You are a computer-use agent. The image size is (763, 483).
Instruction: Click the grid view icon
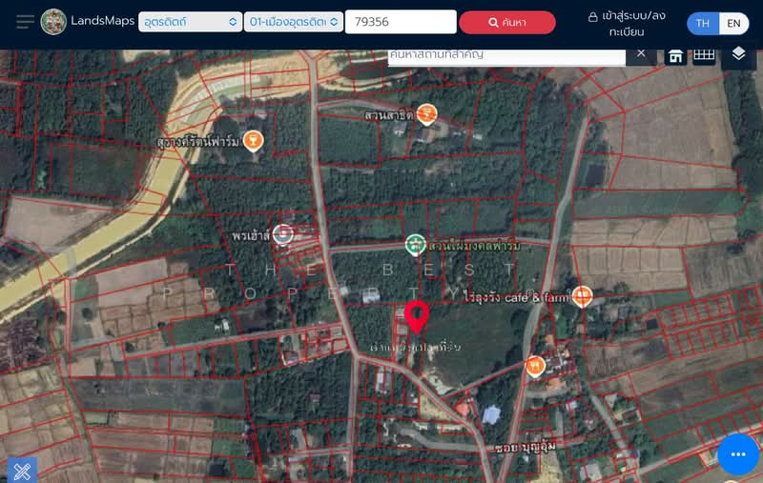pyautogui.click(x=704, y=54)
